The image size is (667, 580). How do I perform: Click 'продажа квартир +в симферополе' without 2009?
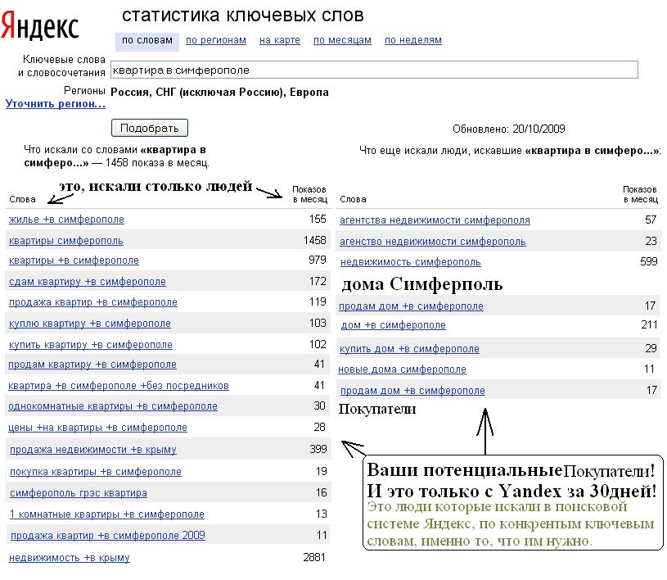(x=93, y=302)
